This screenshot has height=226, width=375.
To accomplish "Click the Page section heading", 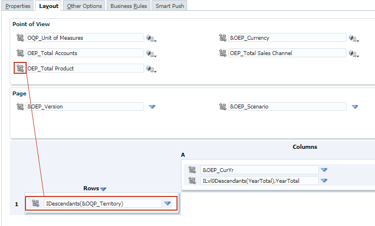I will 19,94.
